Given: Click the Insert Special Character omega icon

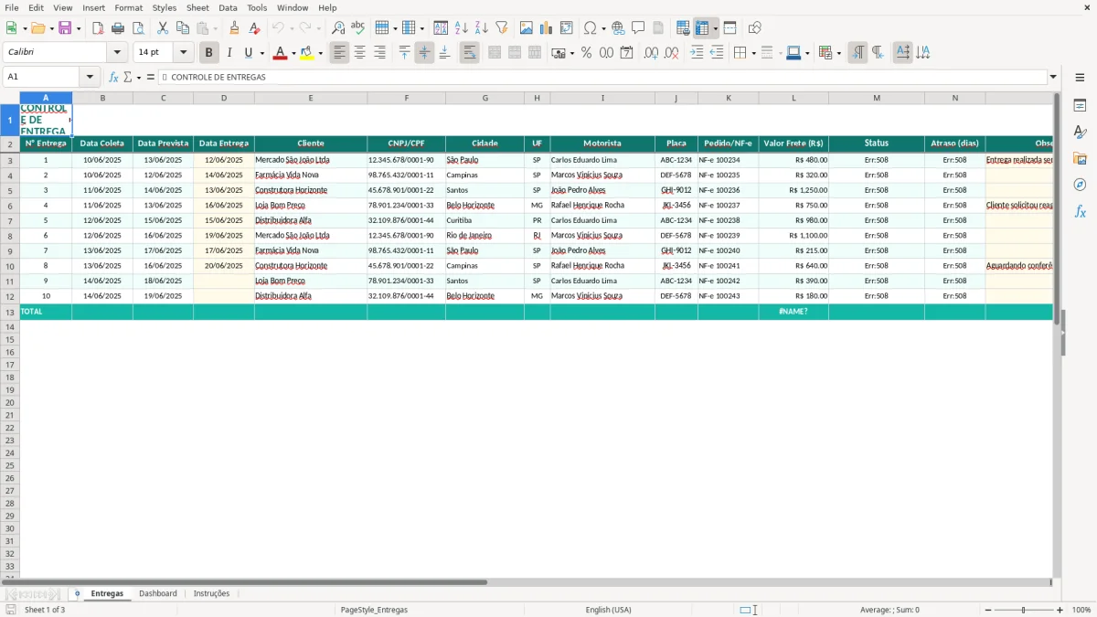Looking at the screenshot, I should click(590, 28).
